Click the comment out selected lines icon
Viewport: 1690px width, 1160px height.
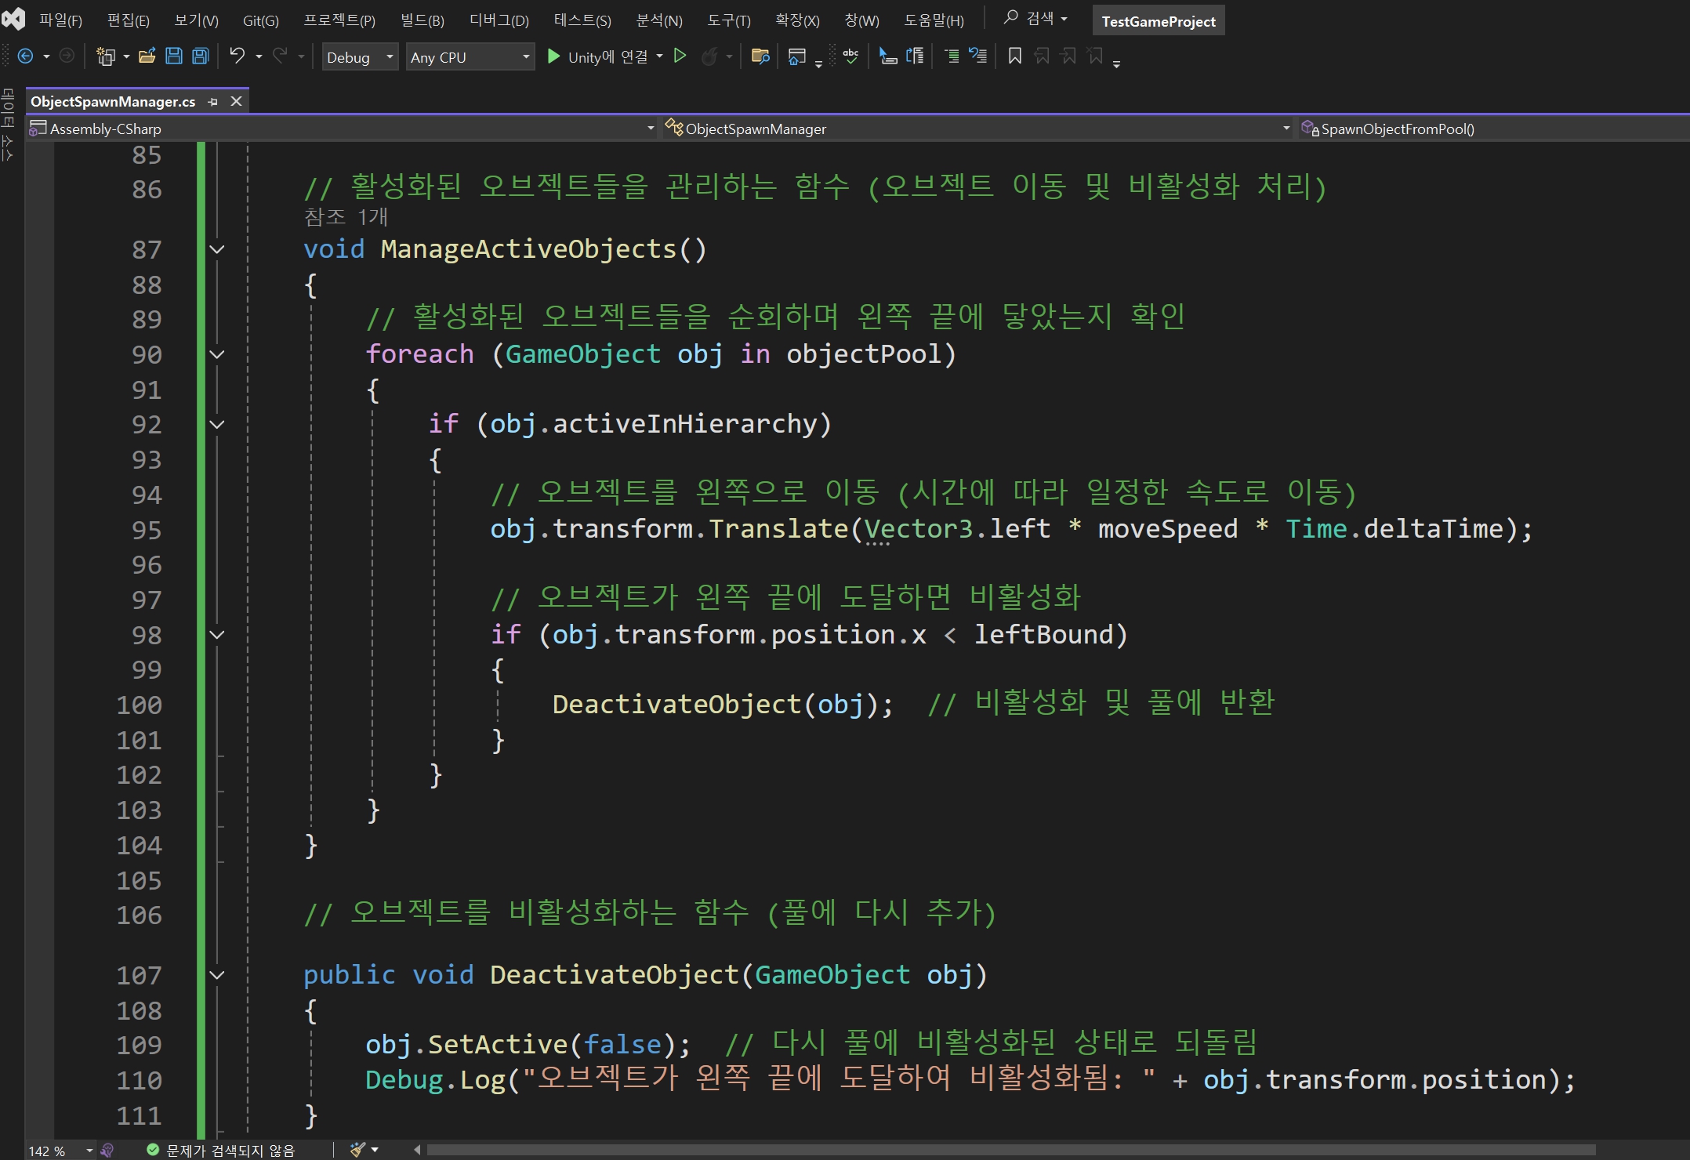(x=952, y=56)
